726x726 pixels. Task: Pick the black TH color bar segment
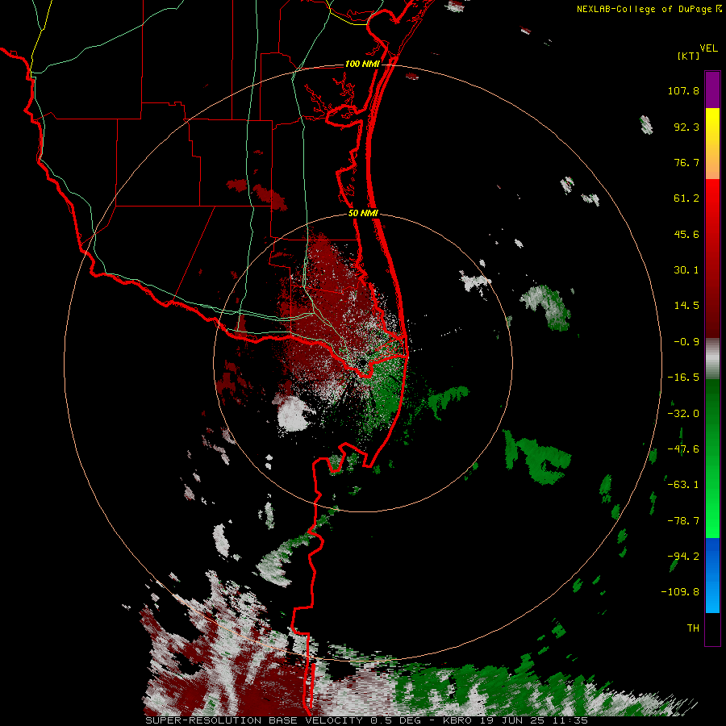click(712, 629)
